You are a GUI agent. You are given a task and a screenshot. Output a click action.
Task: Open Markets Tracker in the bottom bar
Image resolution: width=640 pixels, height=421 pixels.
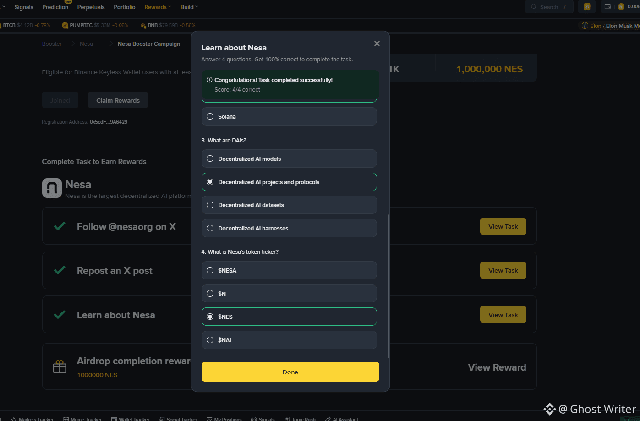(32, 419)
